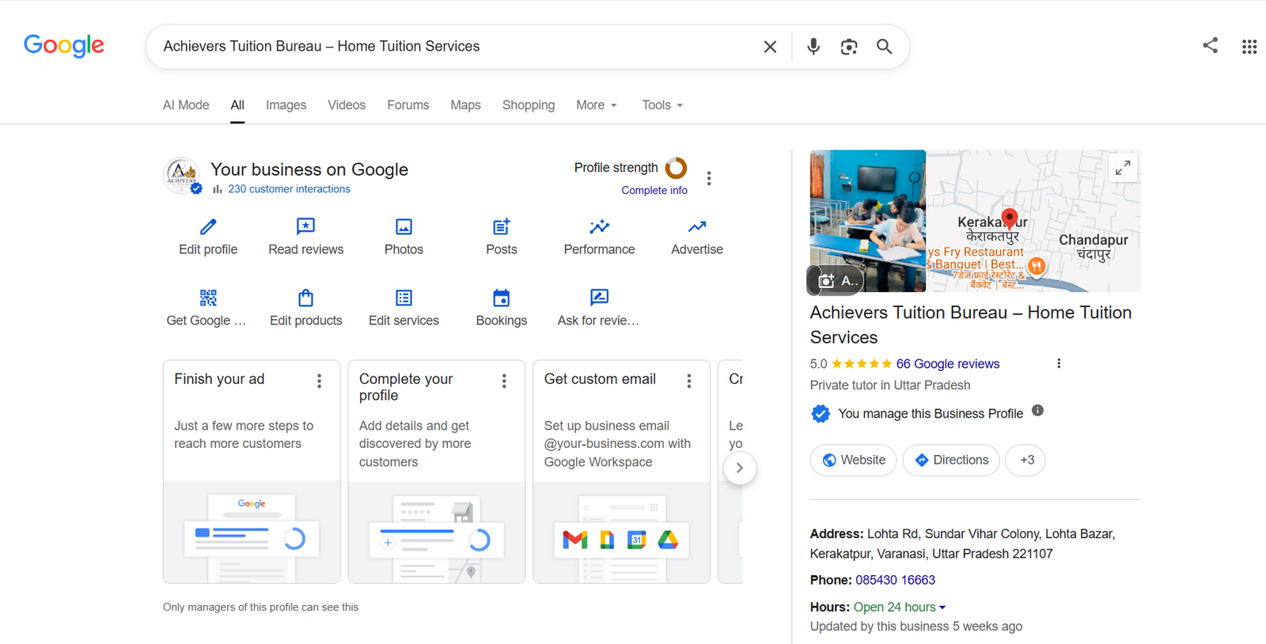Expand the Open 24 hours schedule
The image size is (1266, 644).
pyautogui.click(x=900, y=607)
